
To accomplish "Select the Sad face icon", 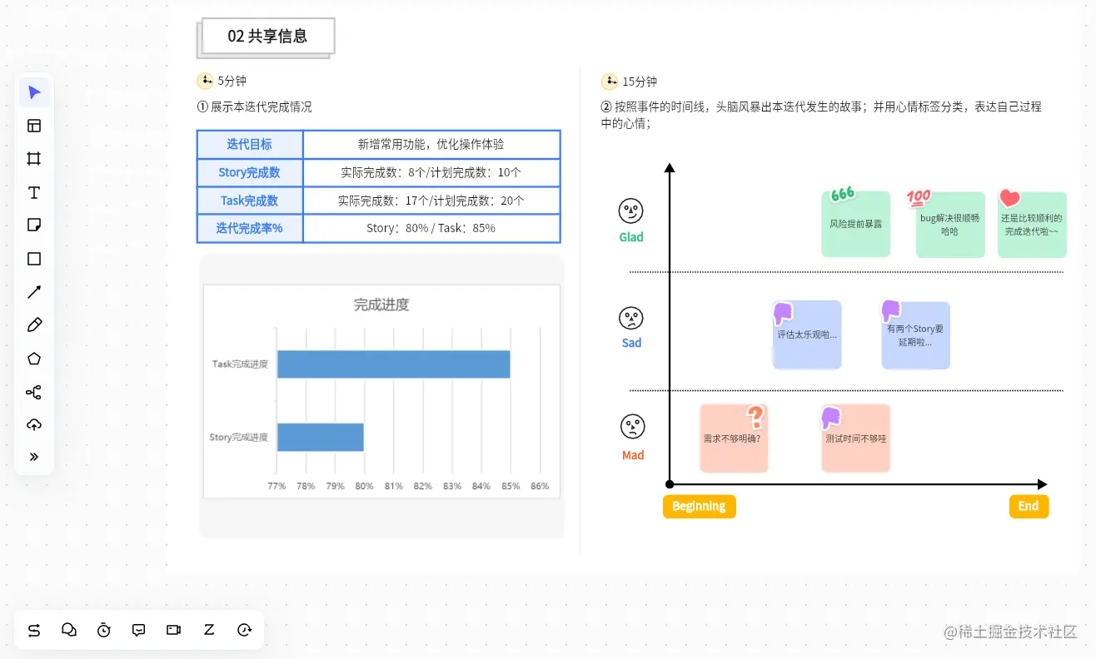I will (x=631, y=318).
